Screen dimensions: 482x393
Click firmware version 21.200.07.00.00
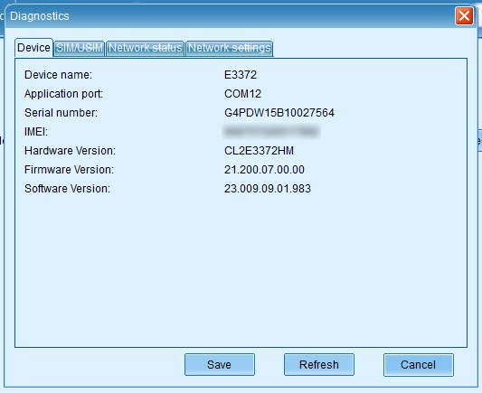point(264,170)
